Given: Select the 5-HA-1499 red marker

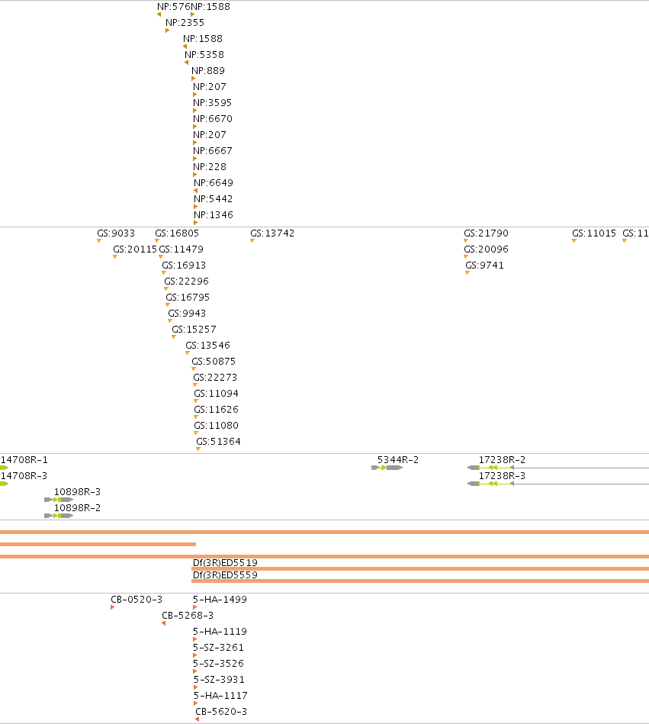Looking at the screenshot, I should click(x=194, y=607).
